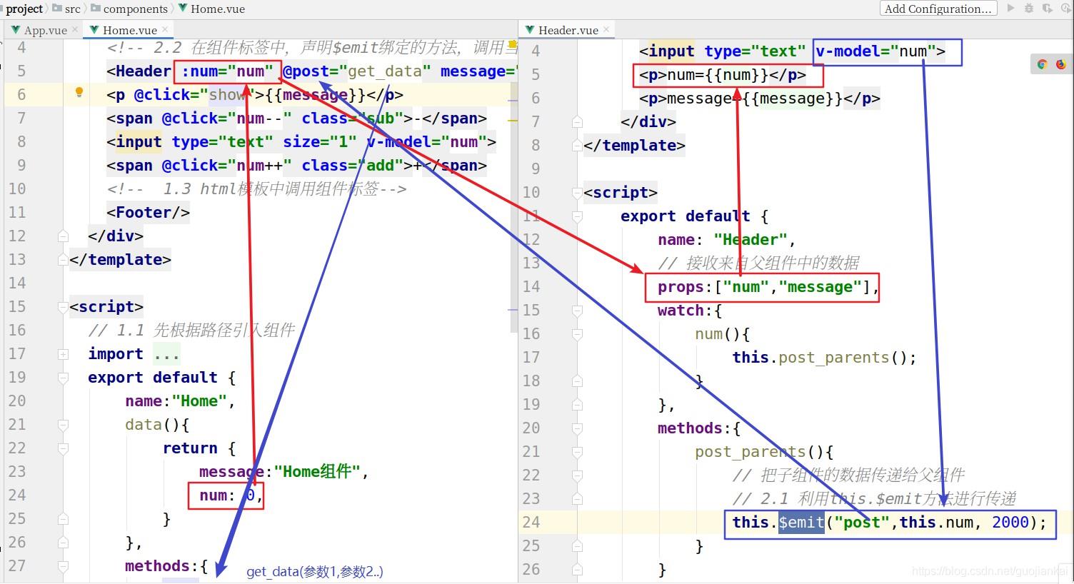
Task: Click span with class="sub" in Home.vue
Action: tap(297, 119)
